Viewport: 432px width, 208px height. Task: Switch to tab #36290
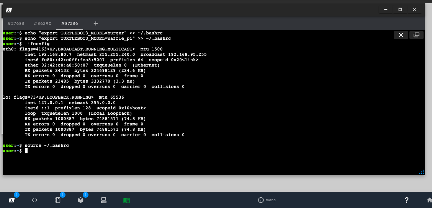pyautogui.click(x=43, y=24)
